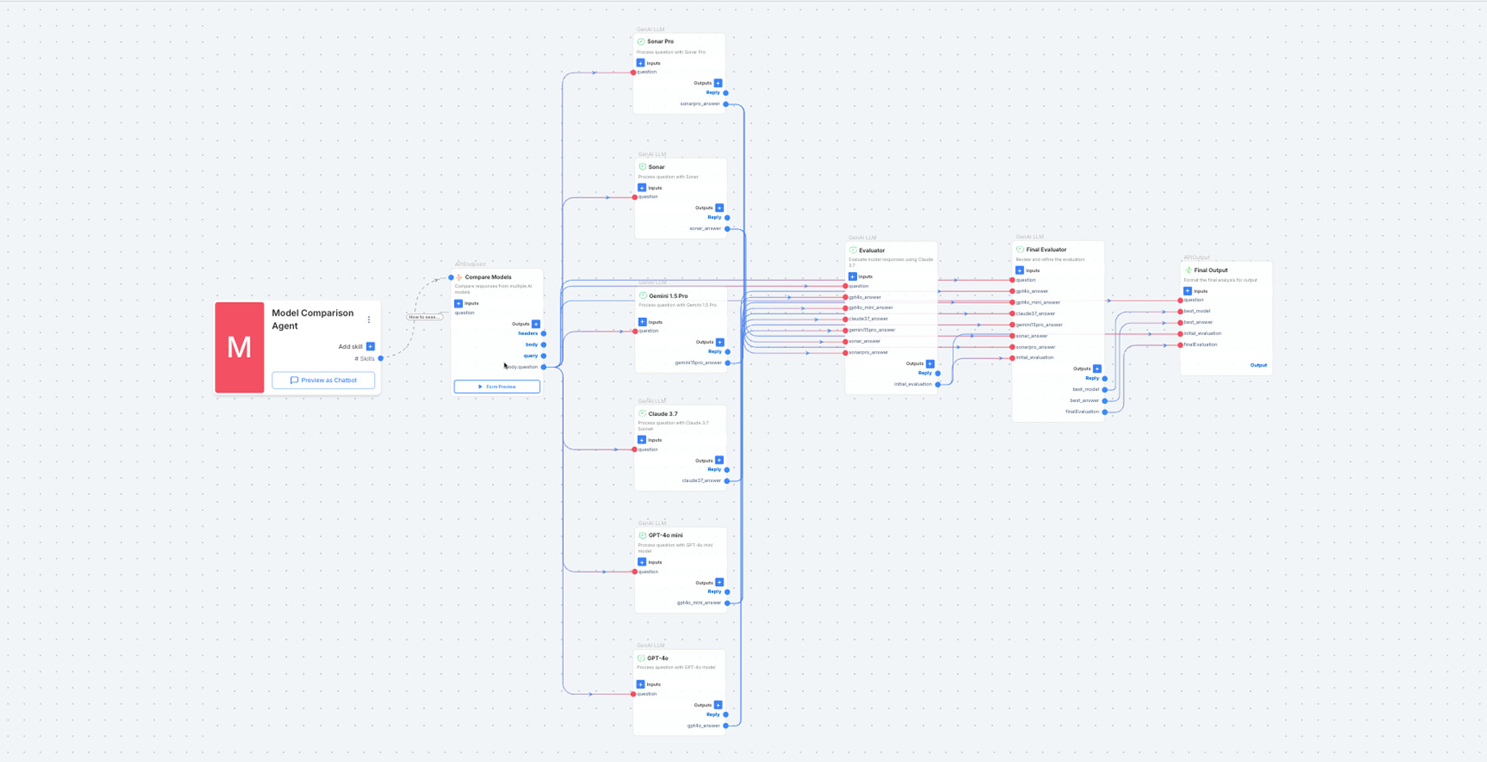1487x762 pixels.
Task: Select the gpt4o_answer output port on GPT-4o node
Action: (726, 726)
